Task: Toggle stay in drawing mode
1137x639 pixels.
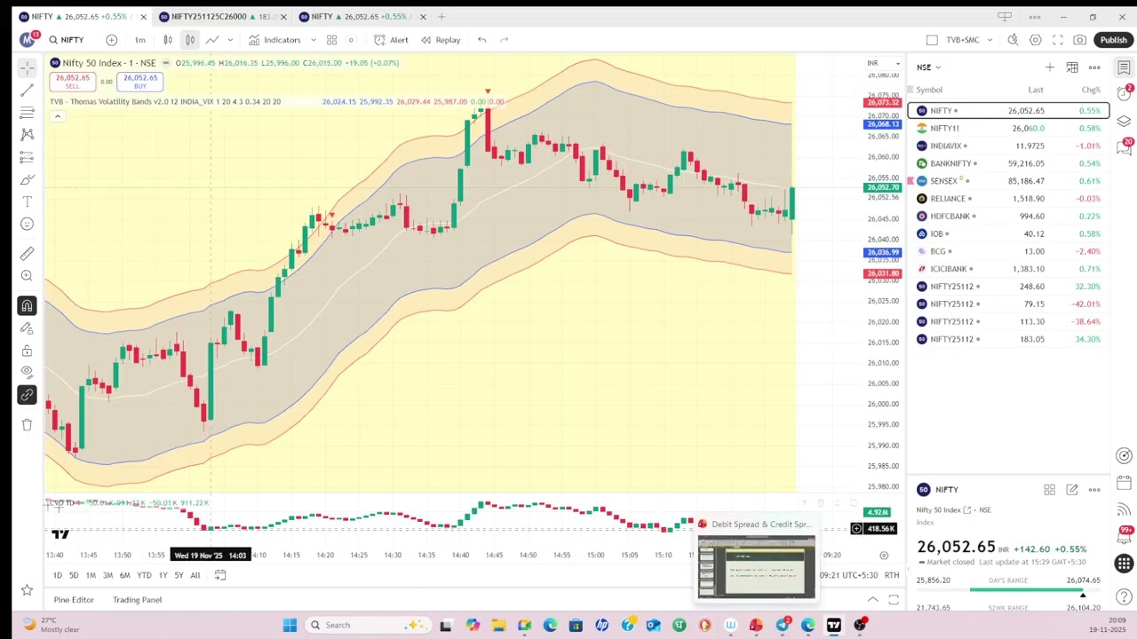Action: coord(27,328)
